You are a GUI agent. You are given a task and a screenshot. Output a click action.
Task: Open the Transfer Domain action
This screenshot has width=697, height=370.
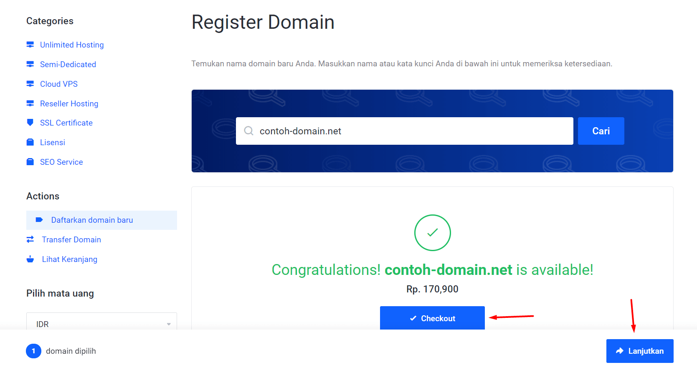(71, 239)
